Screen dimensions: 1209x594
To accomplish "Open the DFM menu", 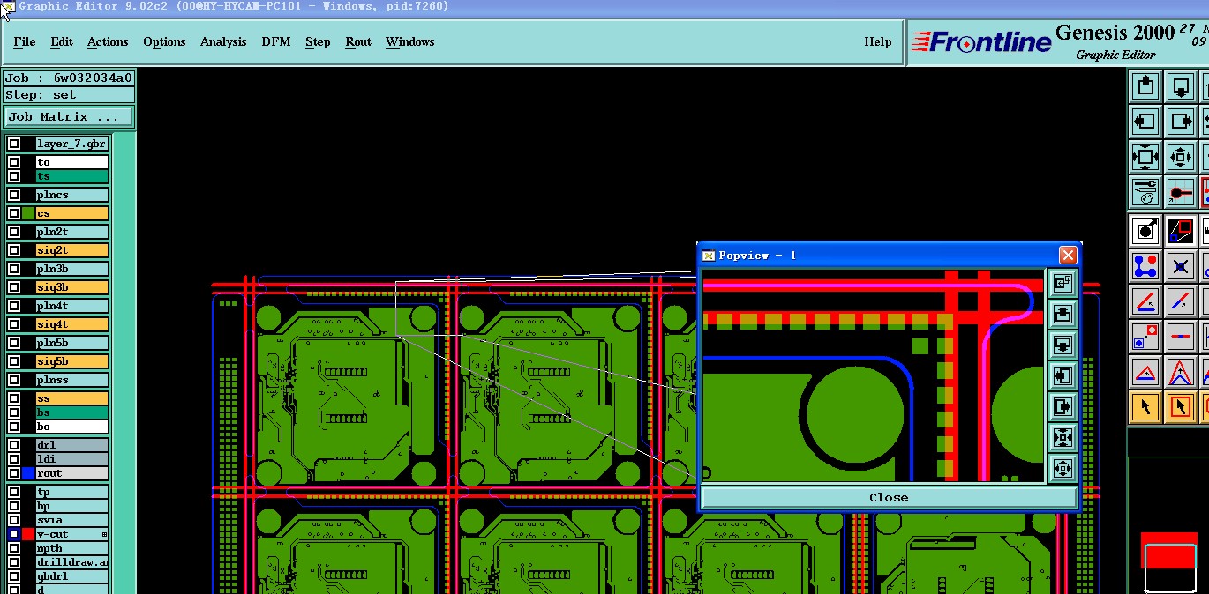I will 276,41.
